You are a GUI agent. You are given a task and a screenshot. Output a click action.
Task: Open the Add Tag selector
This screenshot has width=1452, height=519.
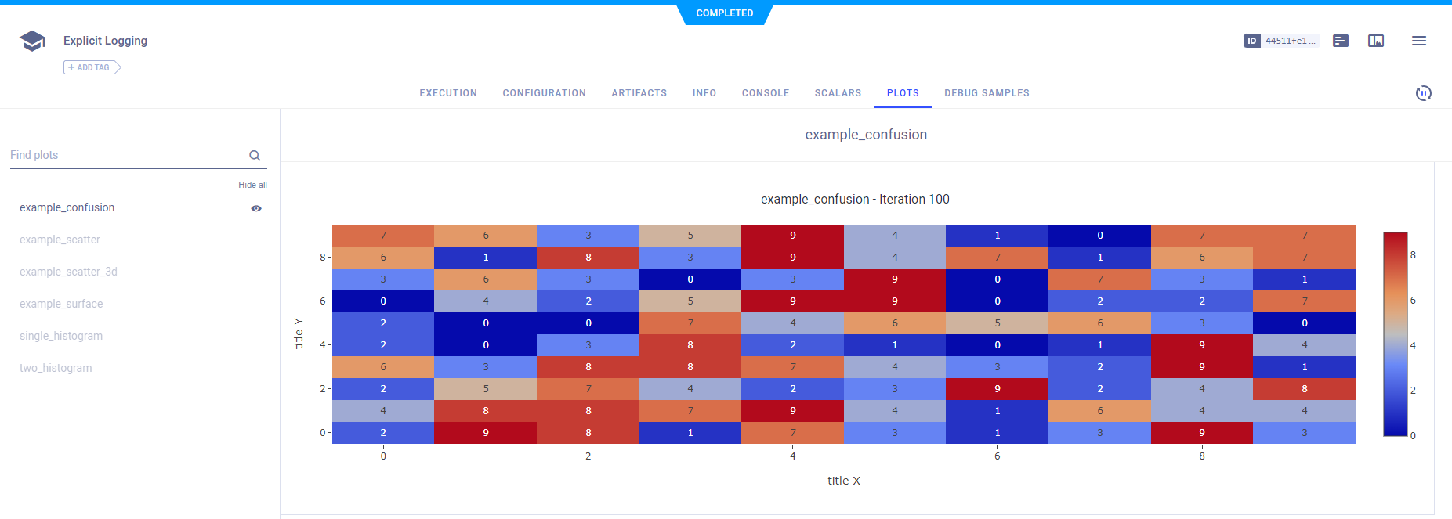92,67
